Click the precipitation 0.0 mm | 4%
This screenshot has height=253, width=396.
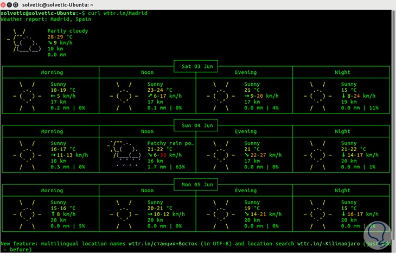point(261,108)
